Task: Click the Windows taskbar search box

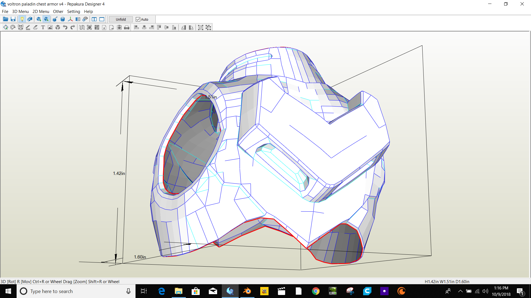Action: [75, 291]
